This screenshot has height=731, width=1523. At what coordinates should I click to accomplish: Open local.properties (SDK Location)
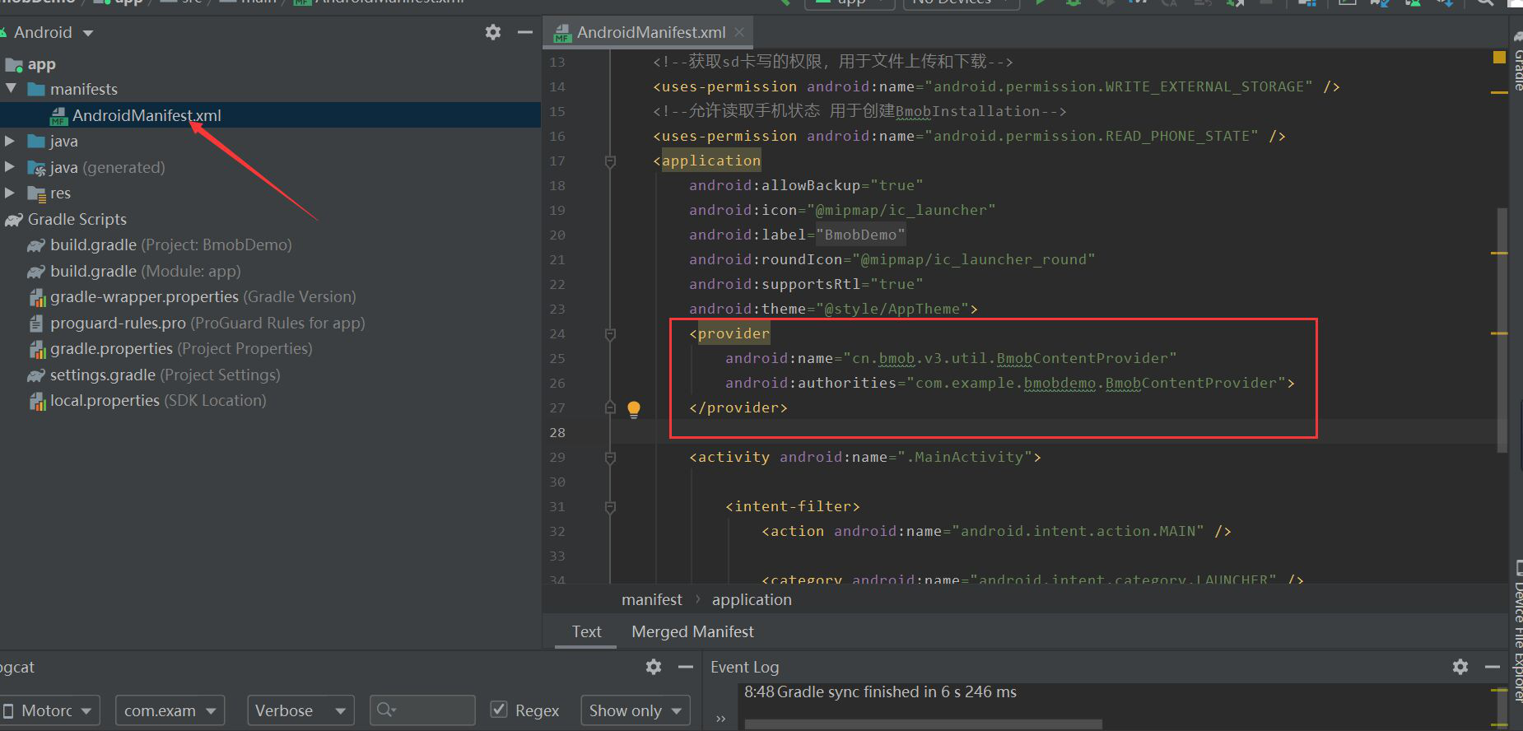pyautogui.click(x=147, y=400)
